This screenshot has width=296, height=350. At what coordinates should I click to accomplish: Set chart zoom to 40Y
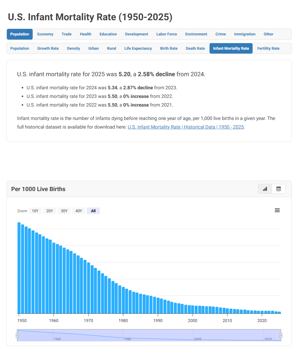(x=79, y=211)
